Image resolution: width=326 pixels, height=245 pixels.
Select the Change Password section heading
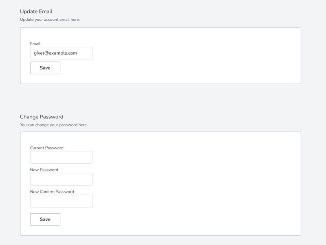(x=42, y=117)
